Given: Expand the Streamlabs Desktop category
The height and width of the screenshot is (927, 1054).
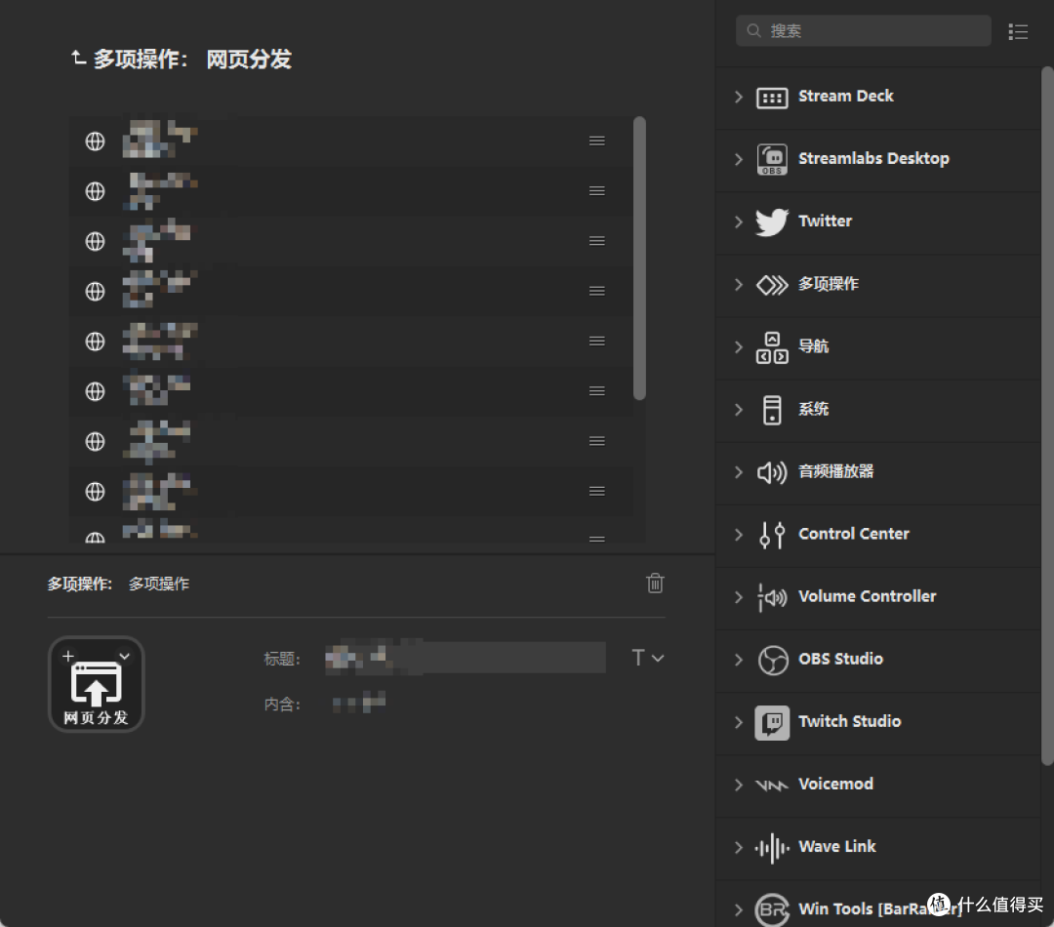Looking at the screenshot, I should point(739,159).
